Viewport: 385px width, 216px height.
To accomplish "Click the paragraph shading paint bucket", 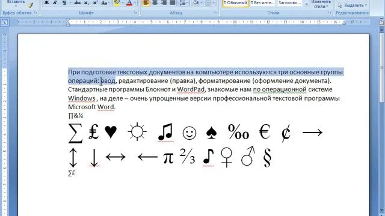I will tap(196, 3).
